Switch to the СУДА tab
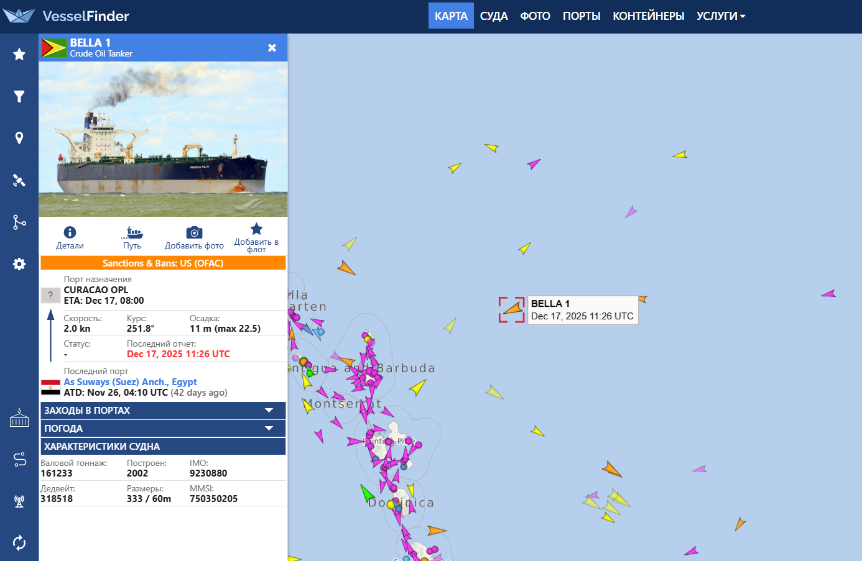 (494, 16)
